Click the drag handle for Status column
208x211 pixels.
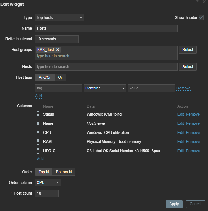pyautogui.click(x=38, y=114)
